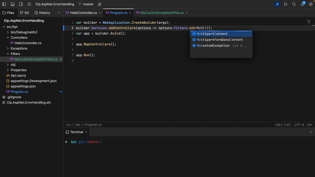Click the src breadcrumb
315x177 pixels.
[69, 124]
